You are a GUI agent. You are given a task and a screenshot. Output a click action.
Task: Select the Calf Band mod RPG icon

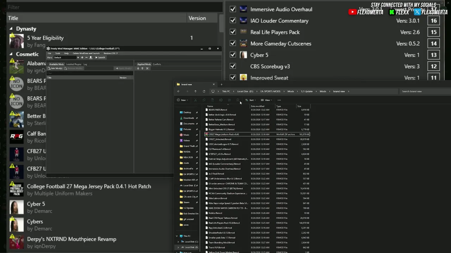click(17, 137)
